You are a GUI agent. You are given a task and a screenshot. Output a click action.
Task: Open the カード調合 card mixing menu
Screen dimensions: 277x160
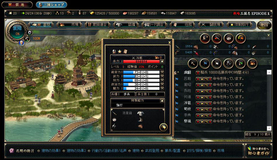tap(154, 25)
